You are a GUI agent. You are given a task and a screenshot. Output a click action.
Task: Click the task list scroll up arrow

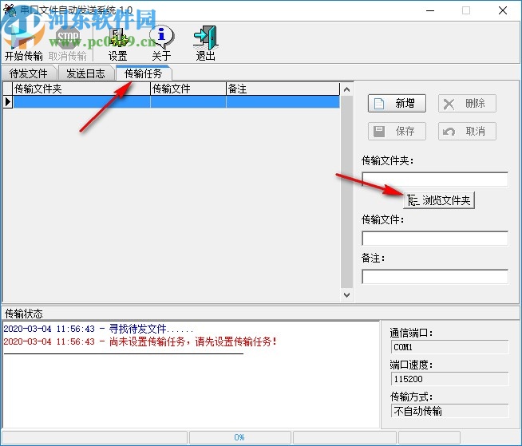346,89
